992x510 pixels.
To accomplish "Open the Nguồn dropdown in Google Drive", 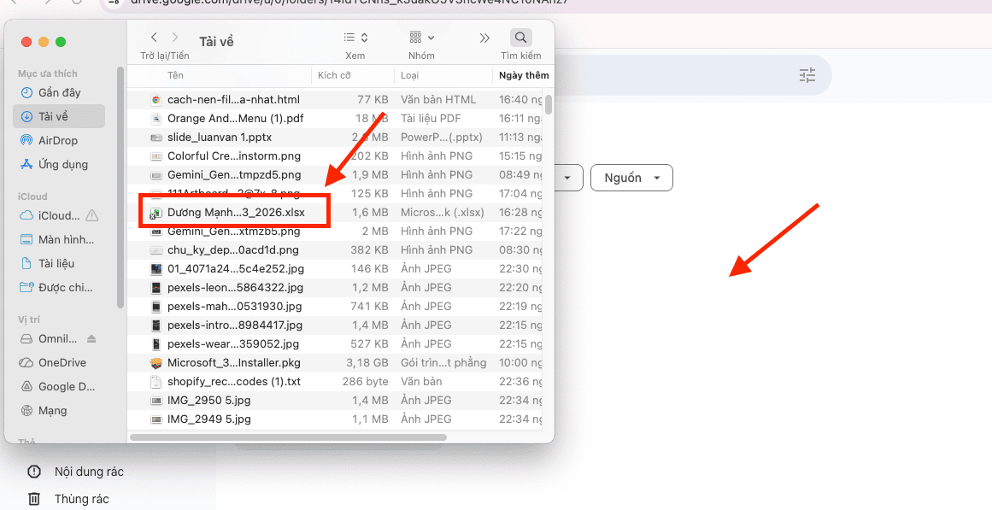I will pos(631,178).
